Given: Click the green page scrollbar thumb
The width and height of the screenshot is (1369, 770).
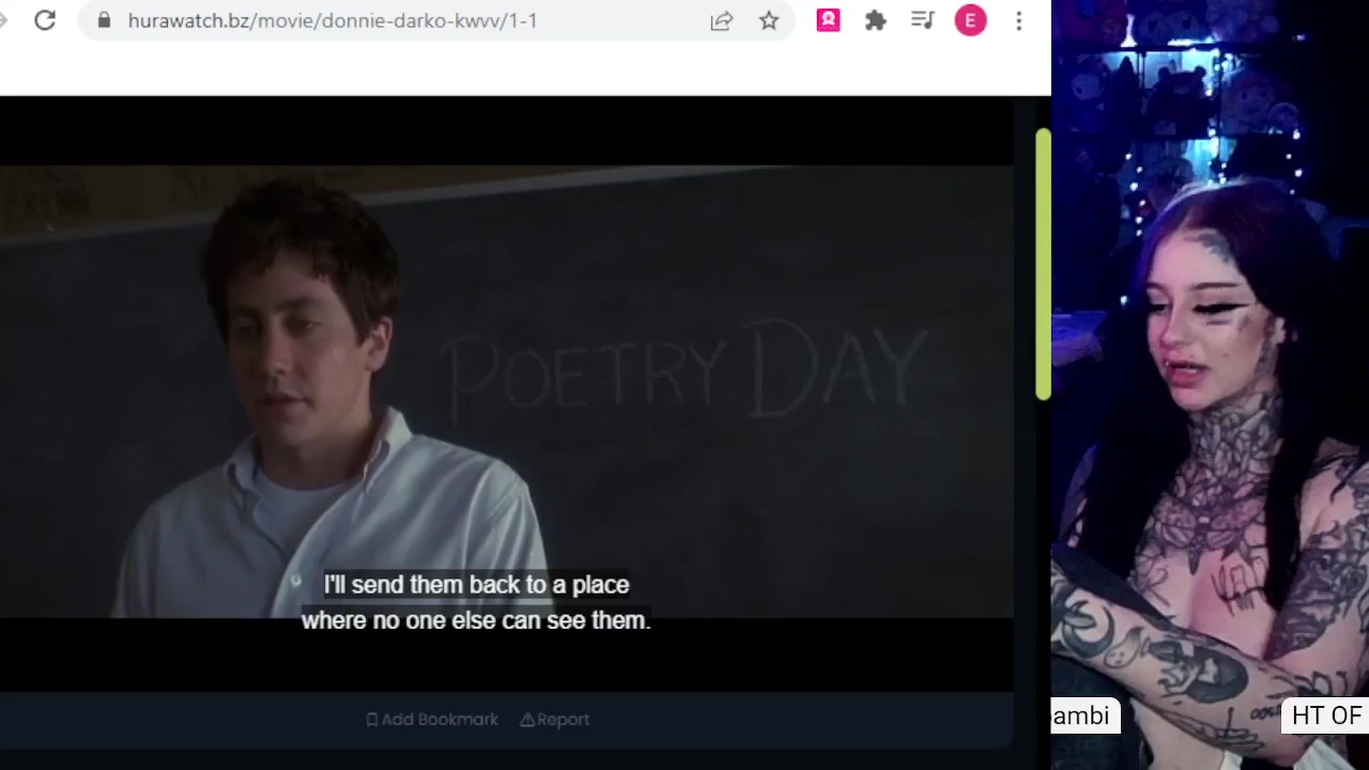Looking at the screenshot, I should point(1043,264).
